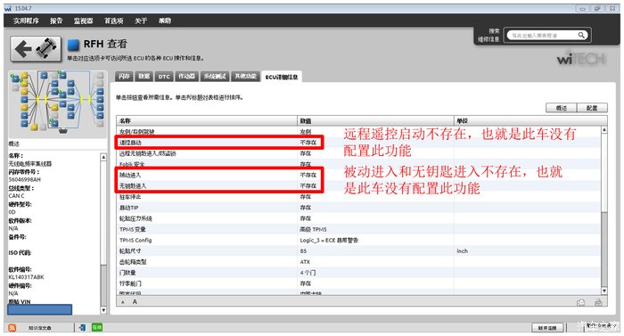Select the 驻车停止 row

358,197
